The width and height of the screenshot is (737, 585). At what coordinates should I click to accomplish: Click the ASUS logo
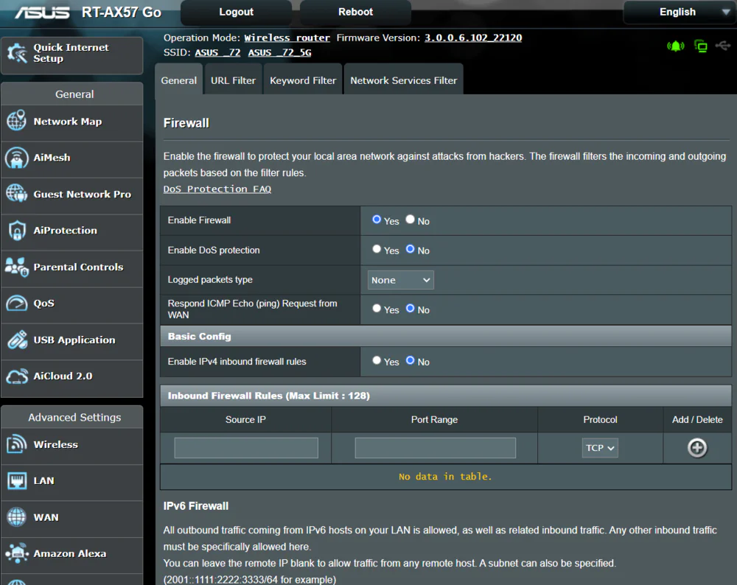pyautogui.click(x=42, y=13)
